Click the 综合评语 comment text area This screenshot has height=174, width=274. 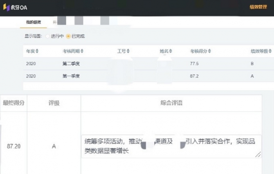tap(171, 146)
